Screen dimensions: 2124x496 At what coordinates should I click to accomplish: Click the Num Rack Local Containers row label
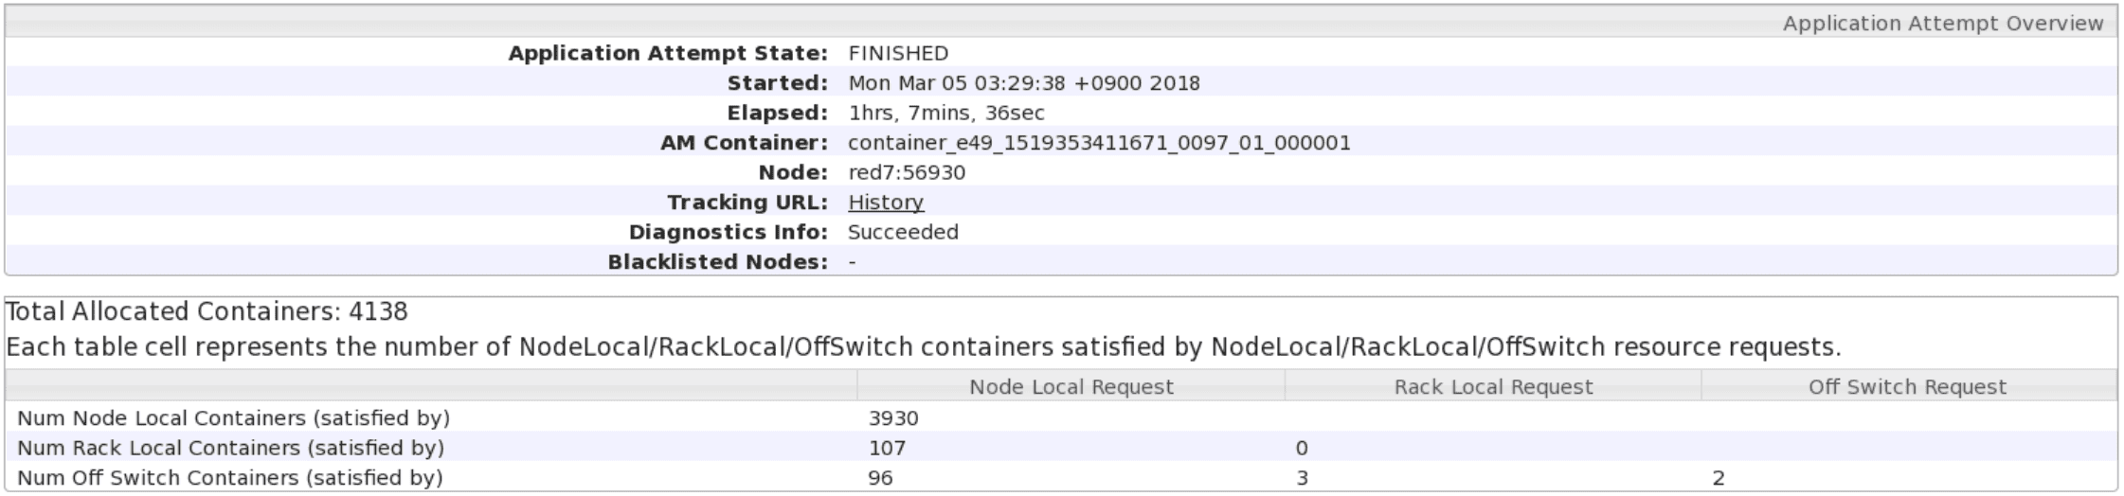(x=230, y=448)
